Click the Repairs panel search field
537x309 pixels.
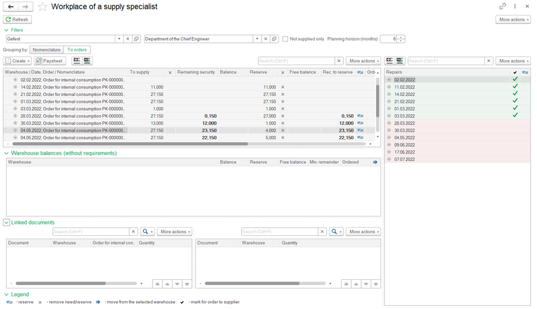coord(446,61)
